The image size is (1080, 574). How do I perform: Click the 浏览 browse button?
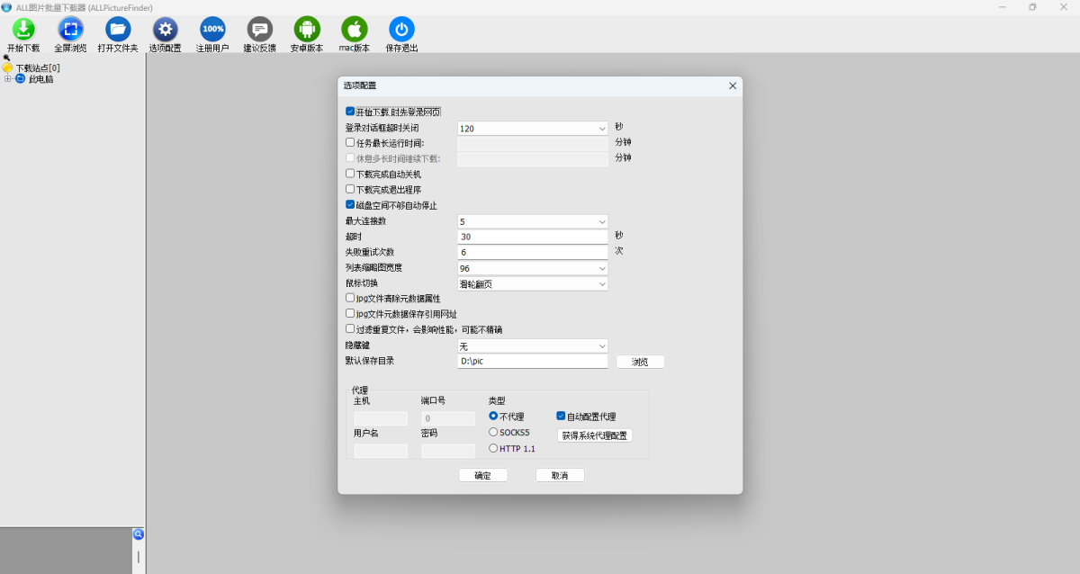[640, 362]
